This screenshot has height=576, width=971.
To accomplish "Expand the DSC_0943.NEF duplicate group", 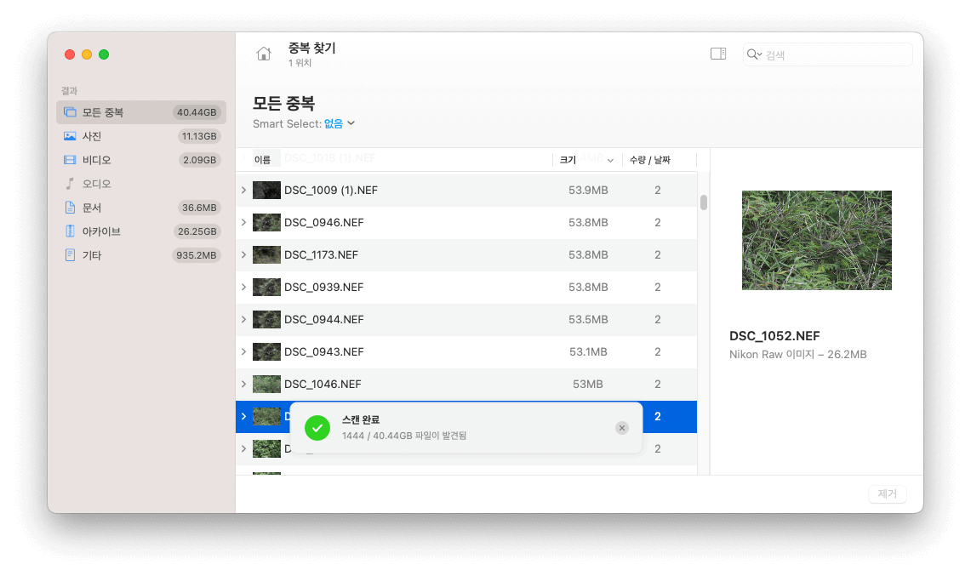I will click(x=244, y=351).
